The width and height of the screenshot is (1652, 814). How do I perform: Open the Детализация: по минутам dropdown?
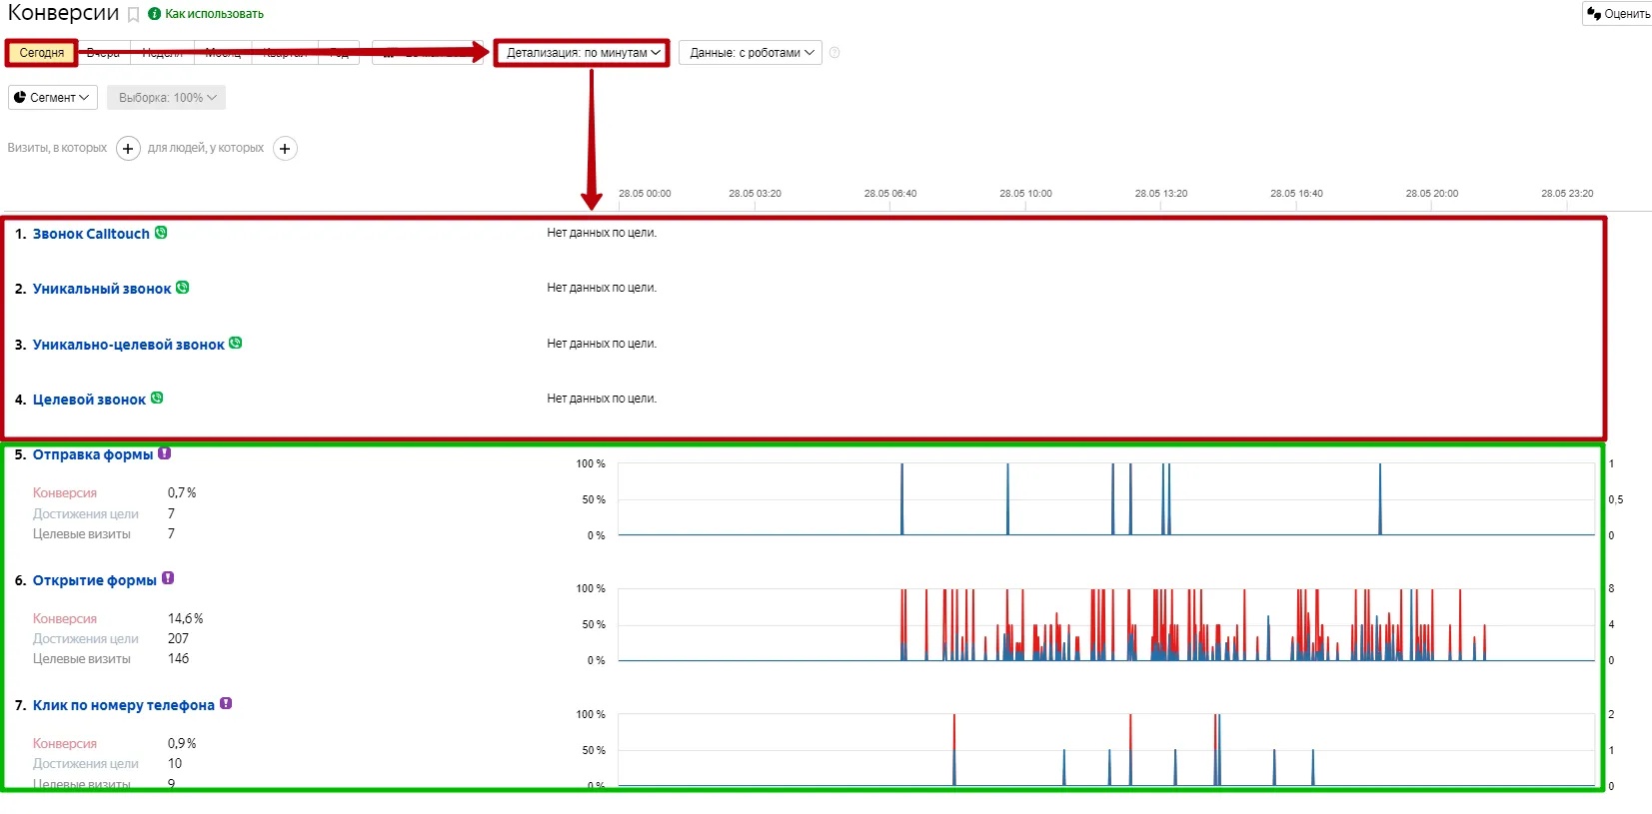click(x=583, y=53)
